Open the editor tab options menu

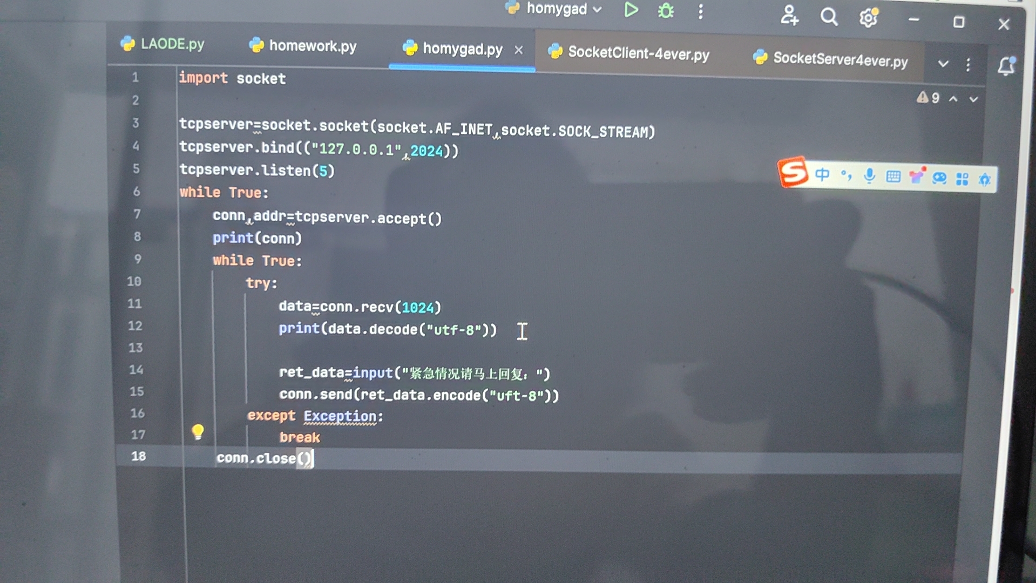[969, 65]
